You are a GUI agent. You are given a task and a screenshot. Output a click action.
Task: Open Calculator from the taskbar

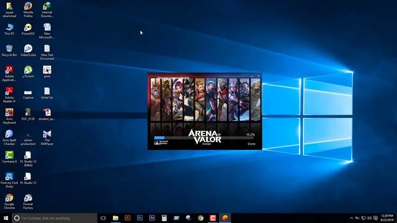click(x=164, y=218)
